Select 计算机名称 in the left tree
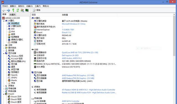Screen dimensions: 177x104 (x=16, y=26)
